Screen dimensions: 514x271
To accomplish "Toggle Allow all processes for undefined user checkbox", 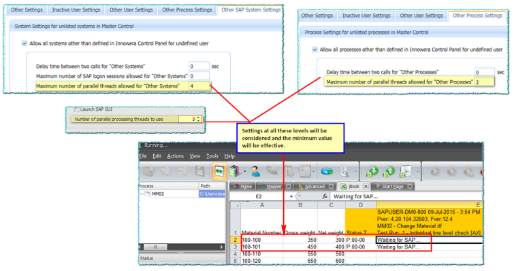I will pyautogui.click(x=315, y=50).
